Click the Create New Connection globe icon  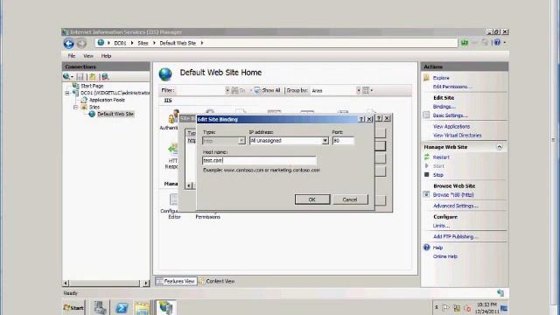tap(66, 76)
